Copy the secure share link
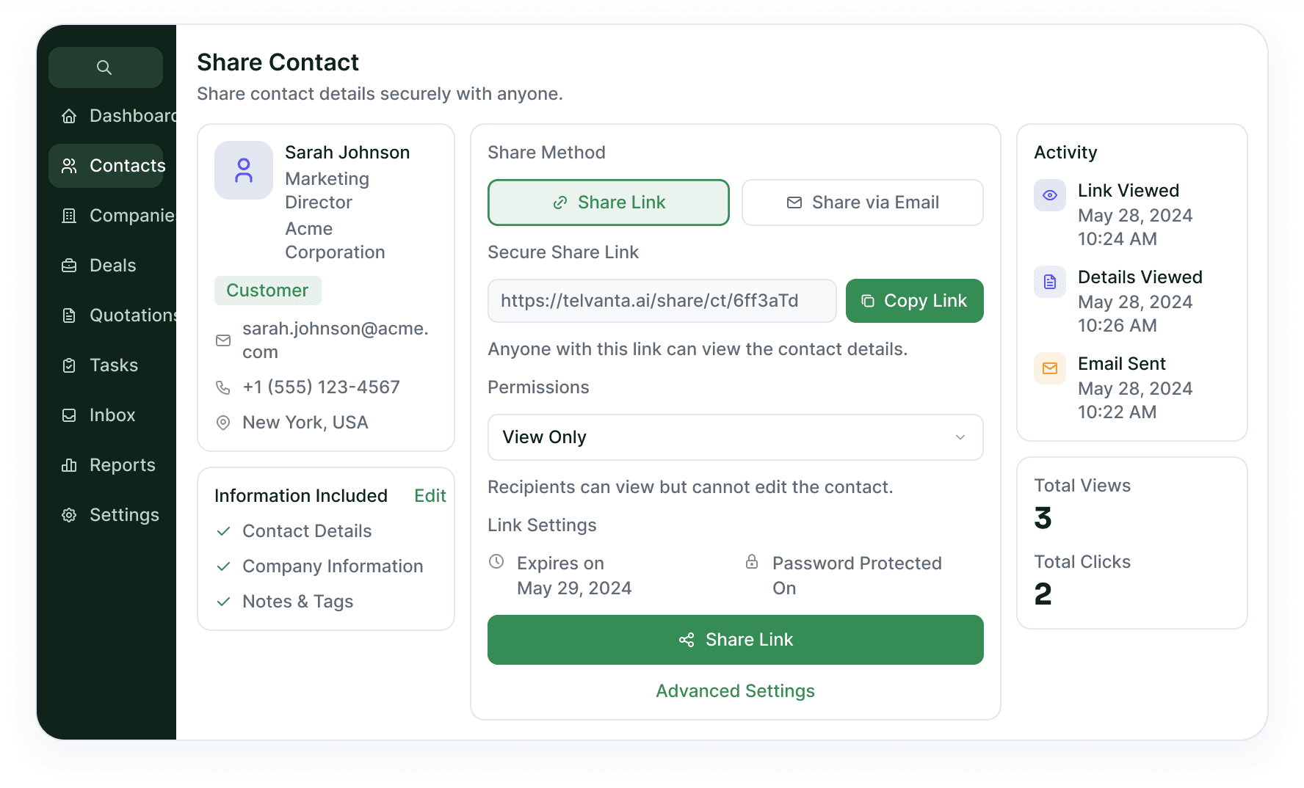 click(x=915, y=301)
